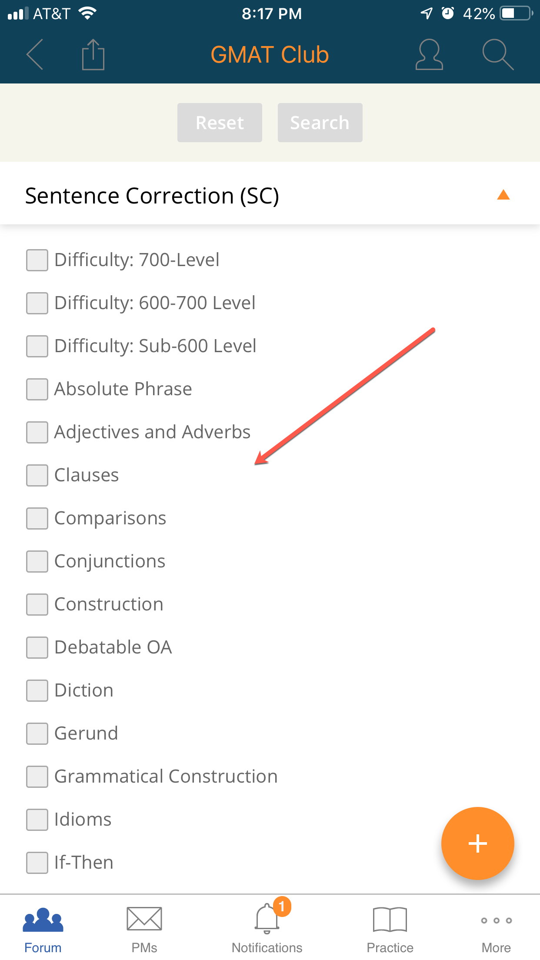Toggle the Gerund checkbox
This screenshot has height=960, width=540.
coord(37,733)
